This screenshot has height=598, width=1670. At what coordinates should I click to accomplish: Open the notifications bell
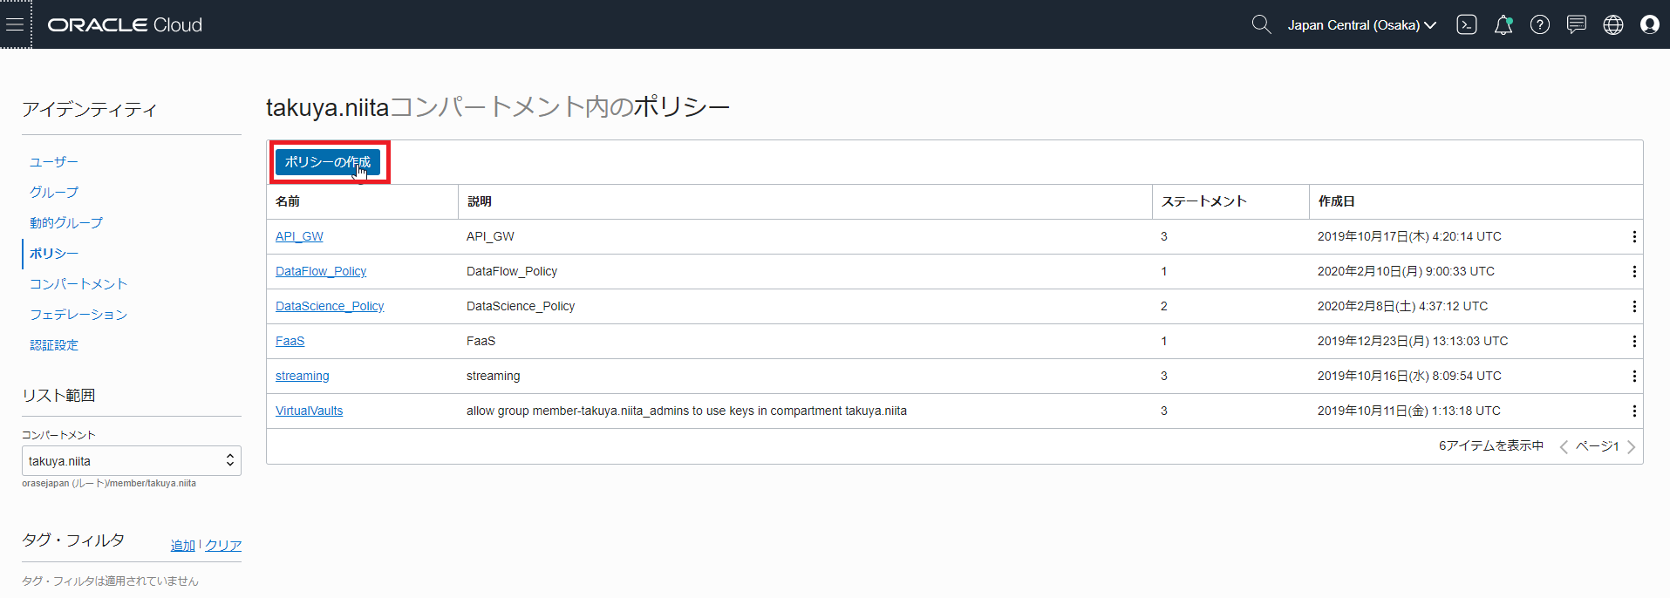pos(1503,24)
